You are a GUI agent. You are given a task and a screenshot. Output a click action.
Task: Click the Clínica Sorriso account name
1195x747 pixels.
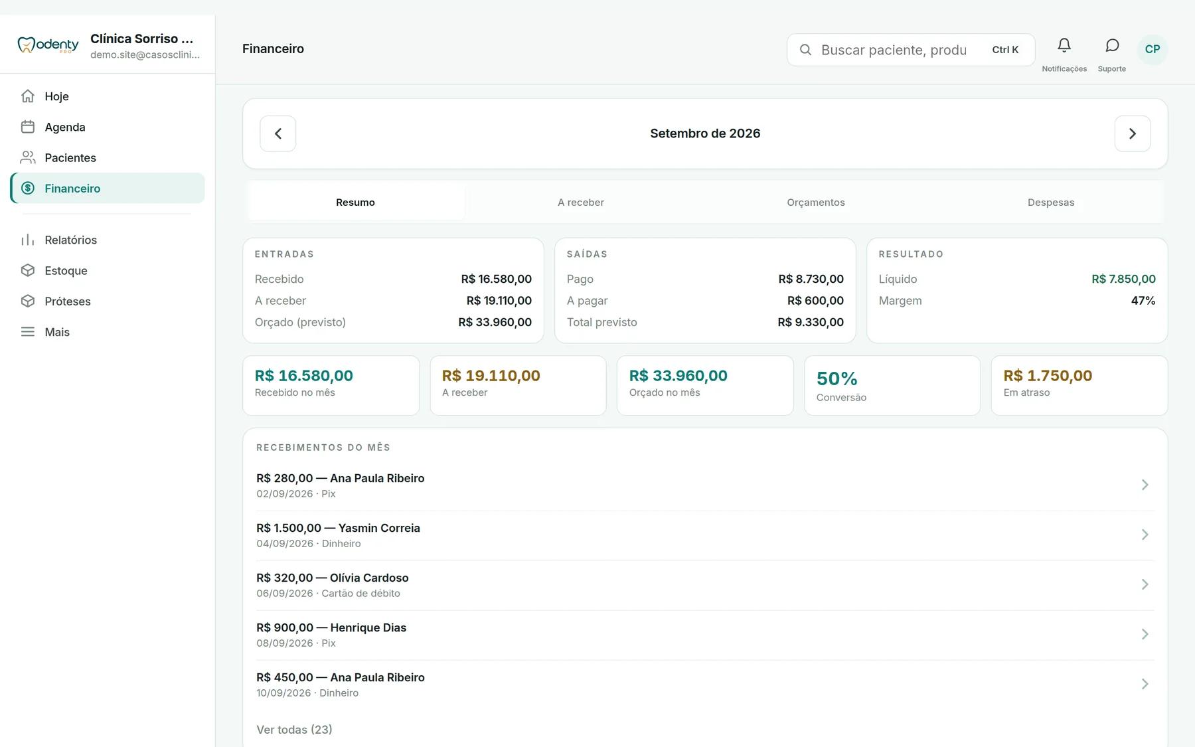pos(142,39)
